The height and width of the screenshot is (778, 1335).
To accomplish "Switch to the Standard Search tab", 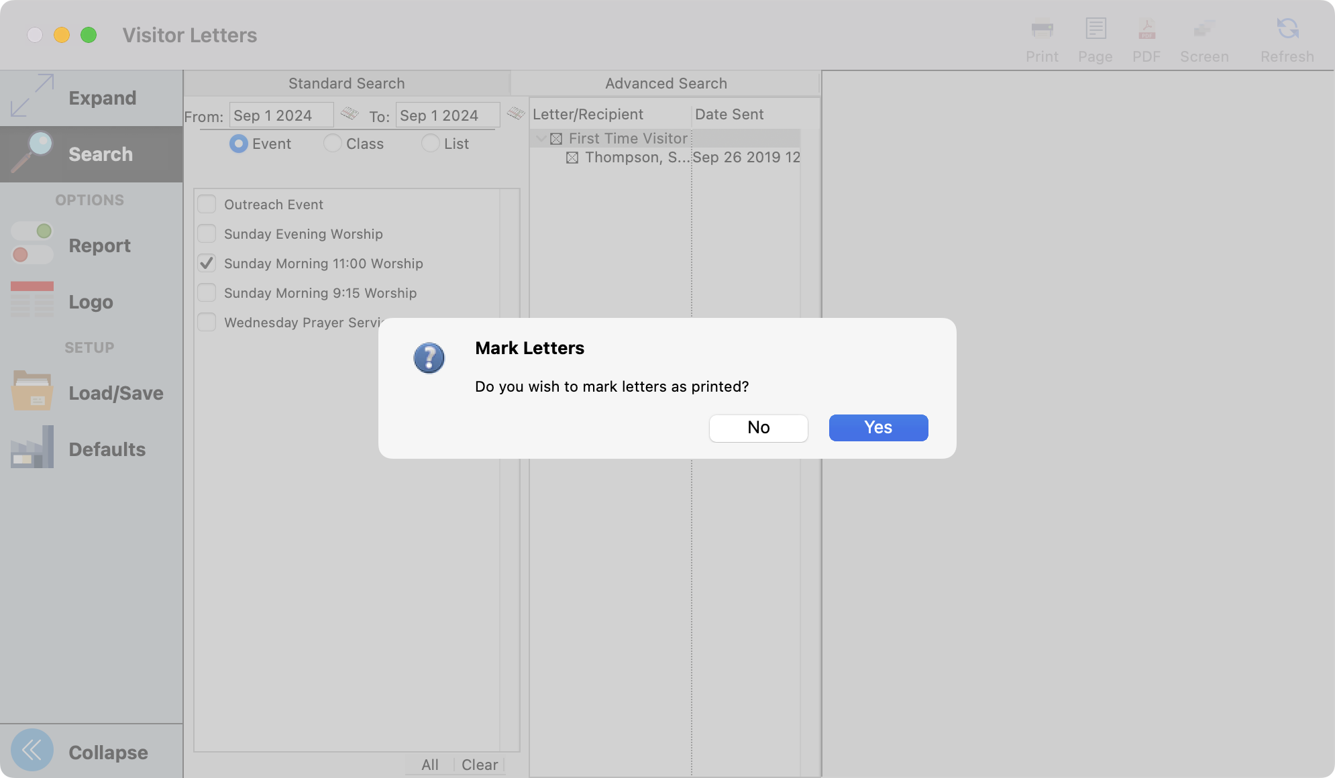I will point(346,83).
